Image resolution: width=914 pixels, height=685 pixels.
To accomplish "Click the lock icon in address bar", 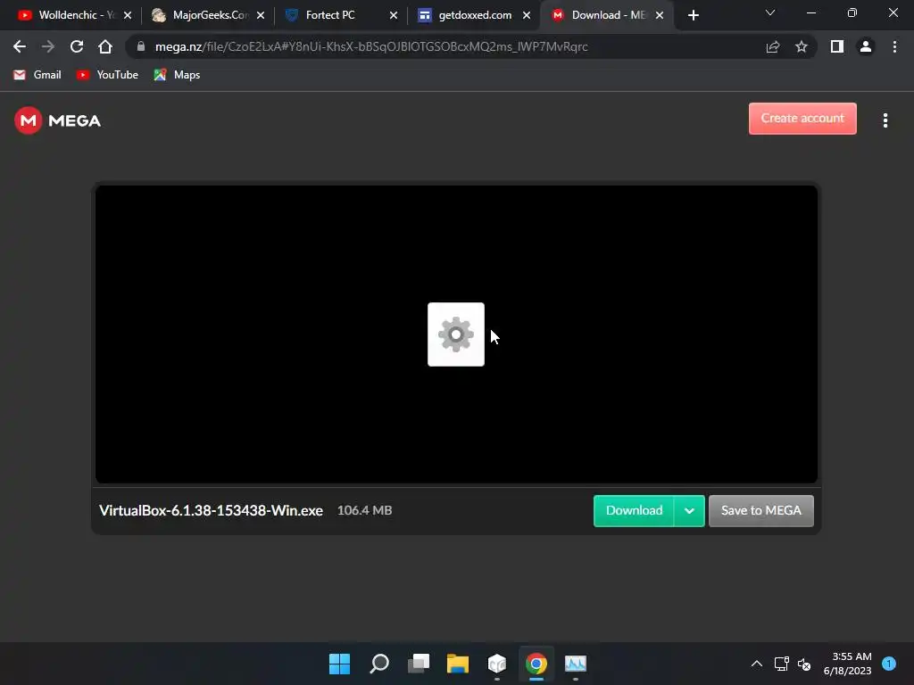I will pyautogui.click(x=140, y=46).
